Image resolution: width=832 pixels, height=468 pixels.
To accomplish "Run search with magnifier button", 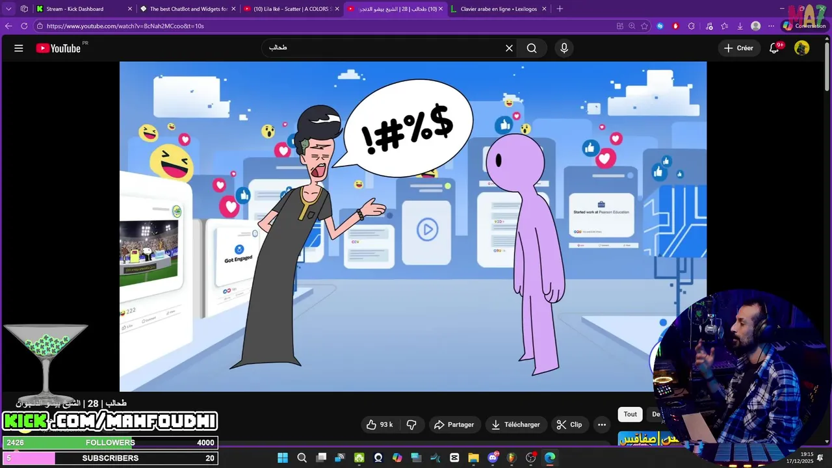I will click(532, 48).
